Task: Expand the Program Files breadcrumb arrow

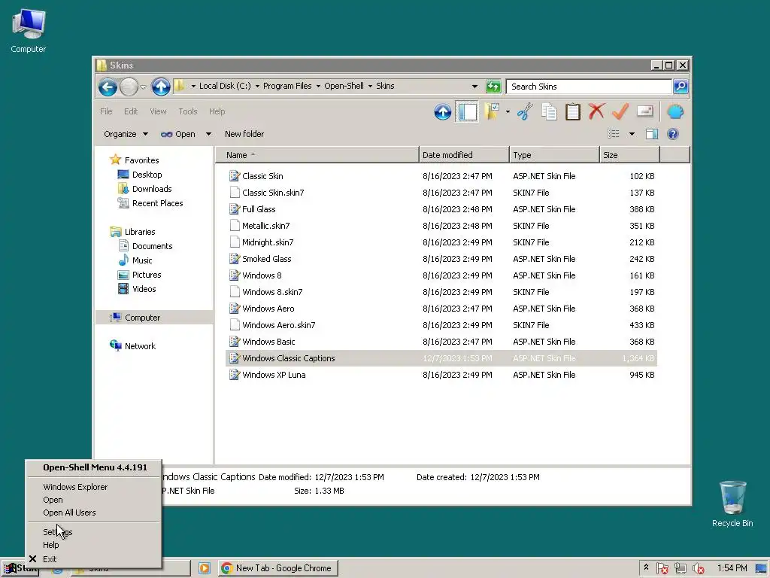Action: pyautogui.click(x=318, y=86)
